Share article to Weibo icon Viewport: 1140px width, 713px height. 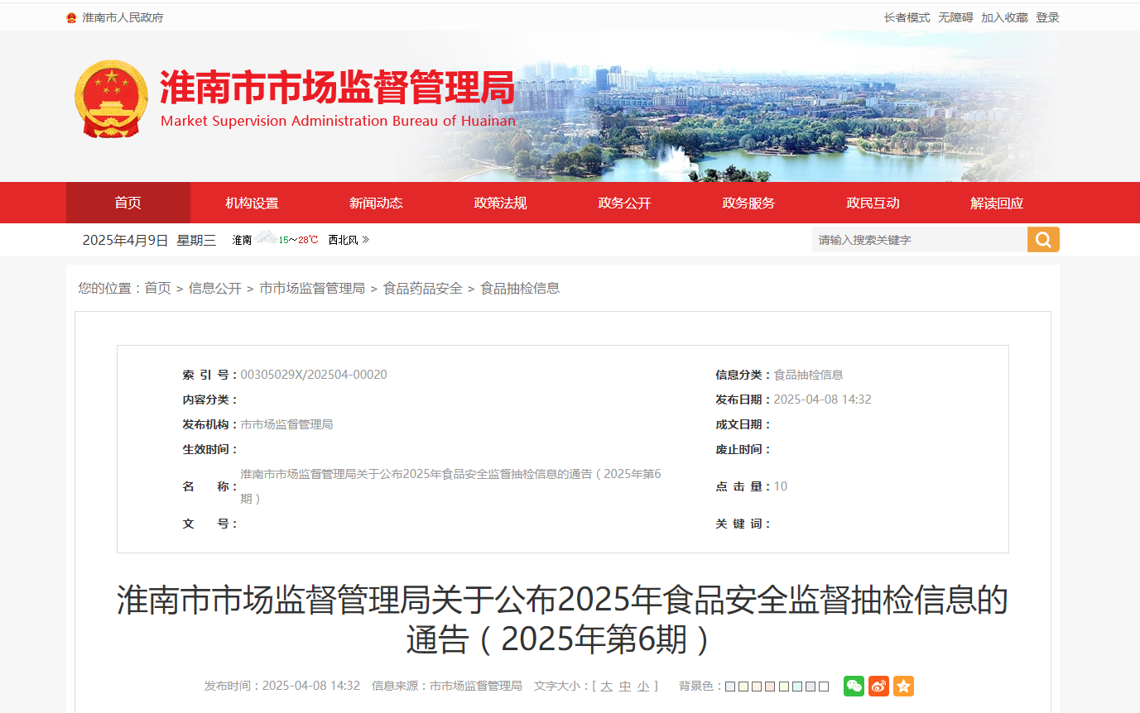click(x=878, y=686)
